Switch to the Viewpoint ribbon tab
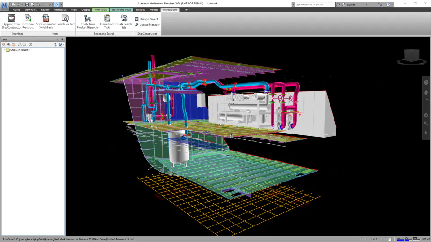Screen dimensions: 431x242 coord(31,9)
